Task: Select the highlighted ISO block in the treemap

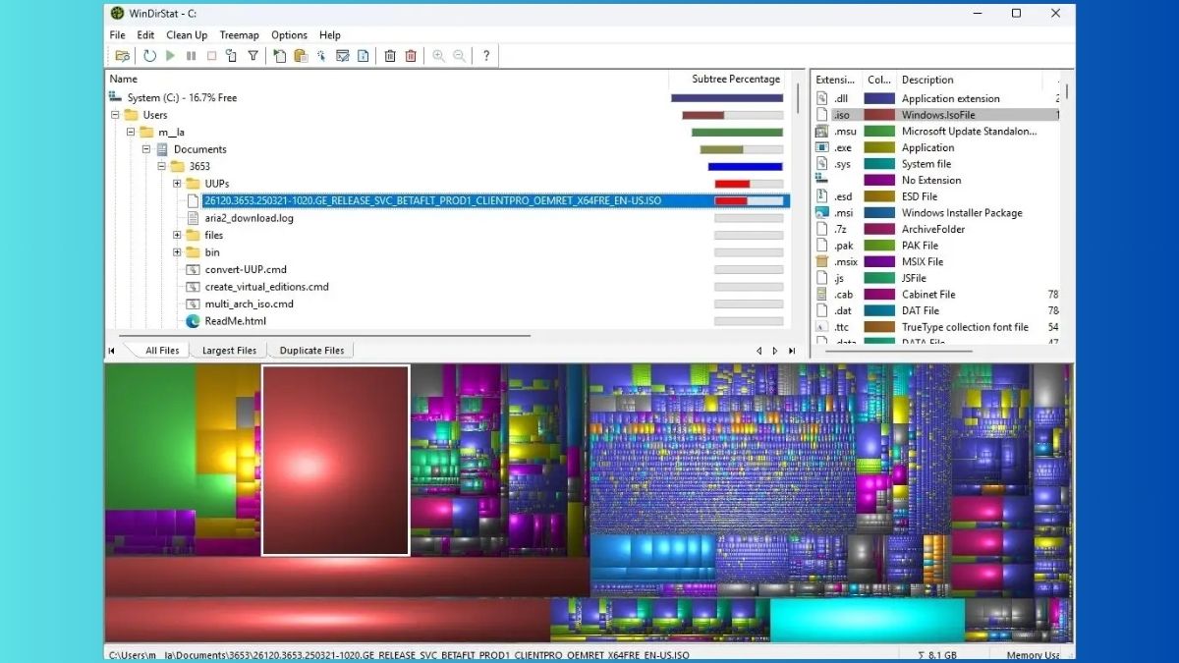Action: (335, 461)
